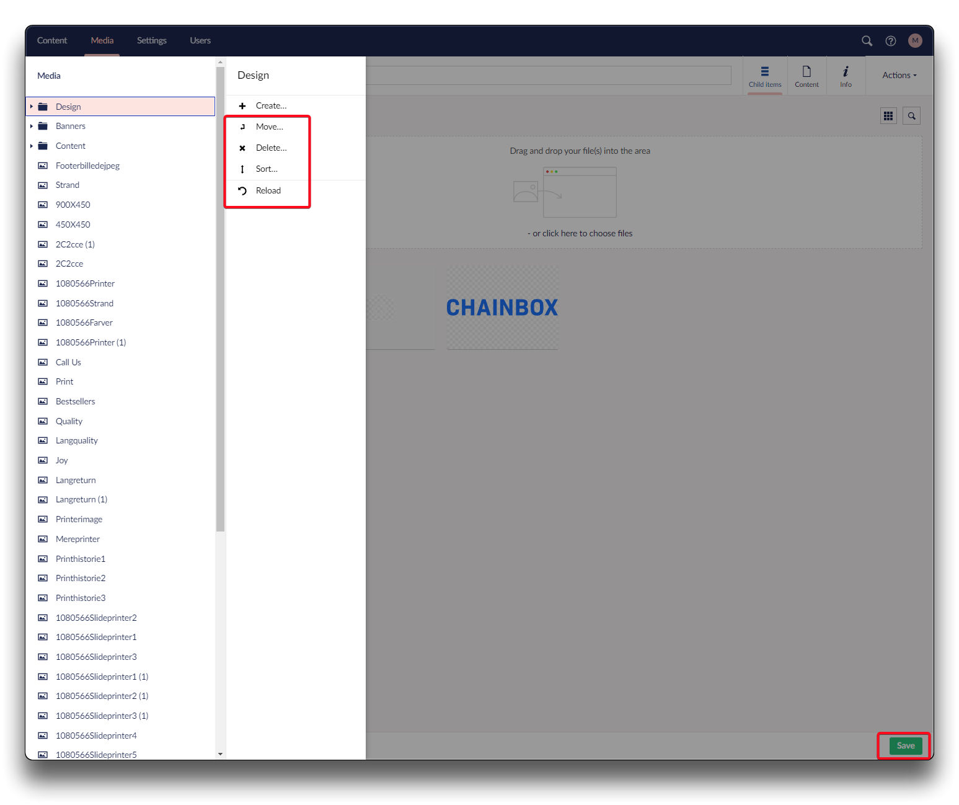The height and width of the screenshot is (805, 959).
Task: Switch to grid view layout icon
Action: pyautogui.click(x=888, y=116)
